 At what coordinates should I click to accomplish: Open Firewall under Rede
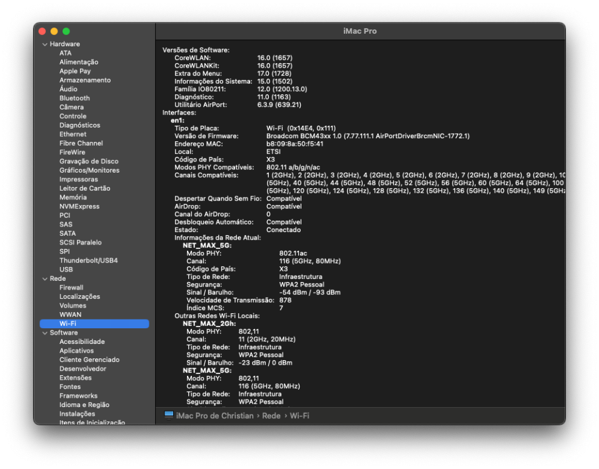[71, 288]
